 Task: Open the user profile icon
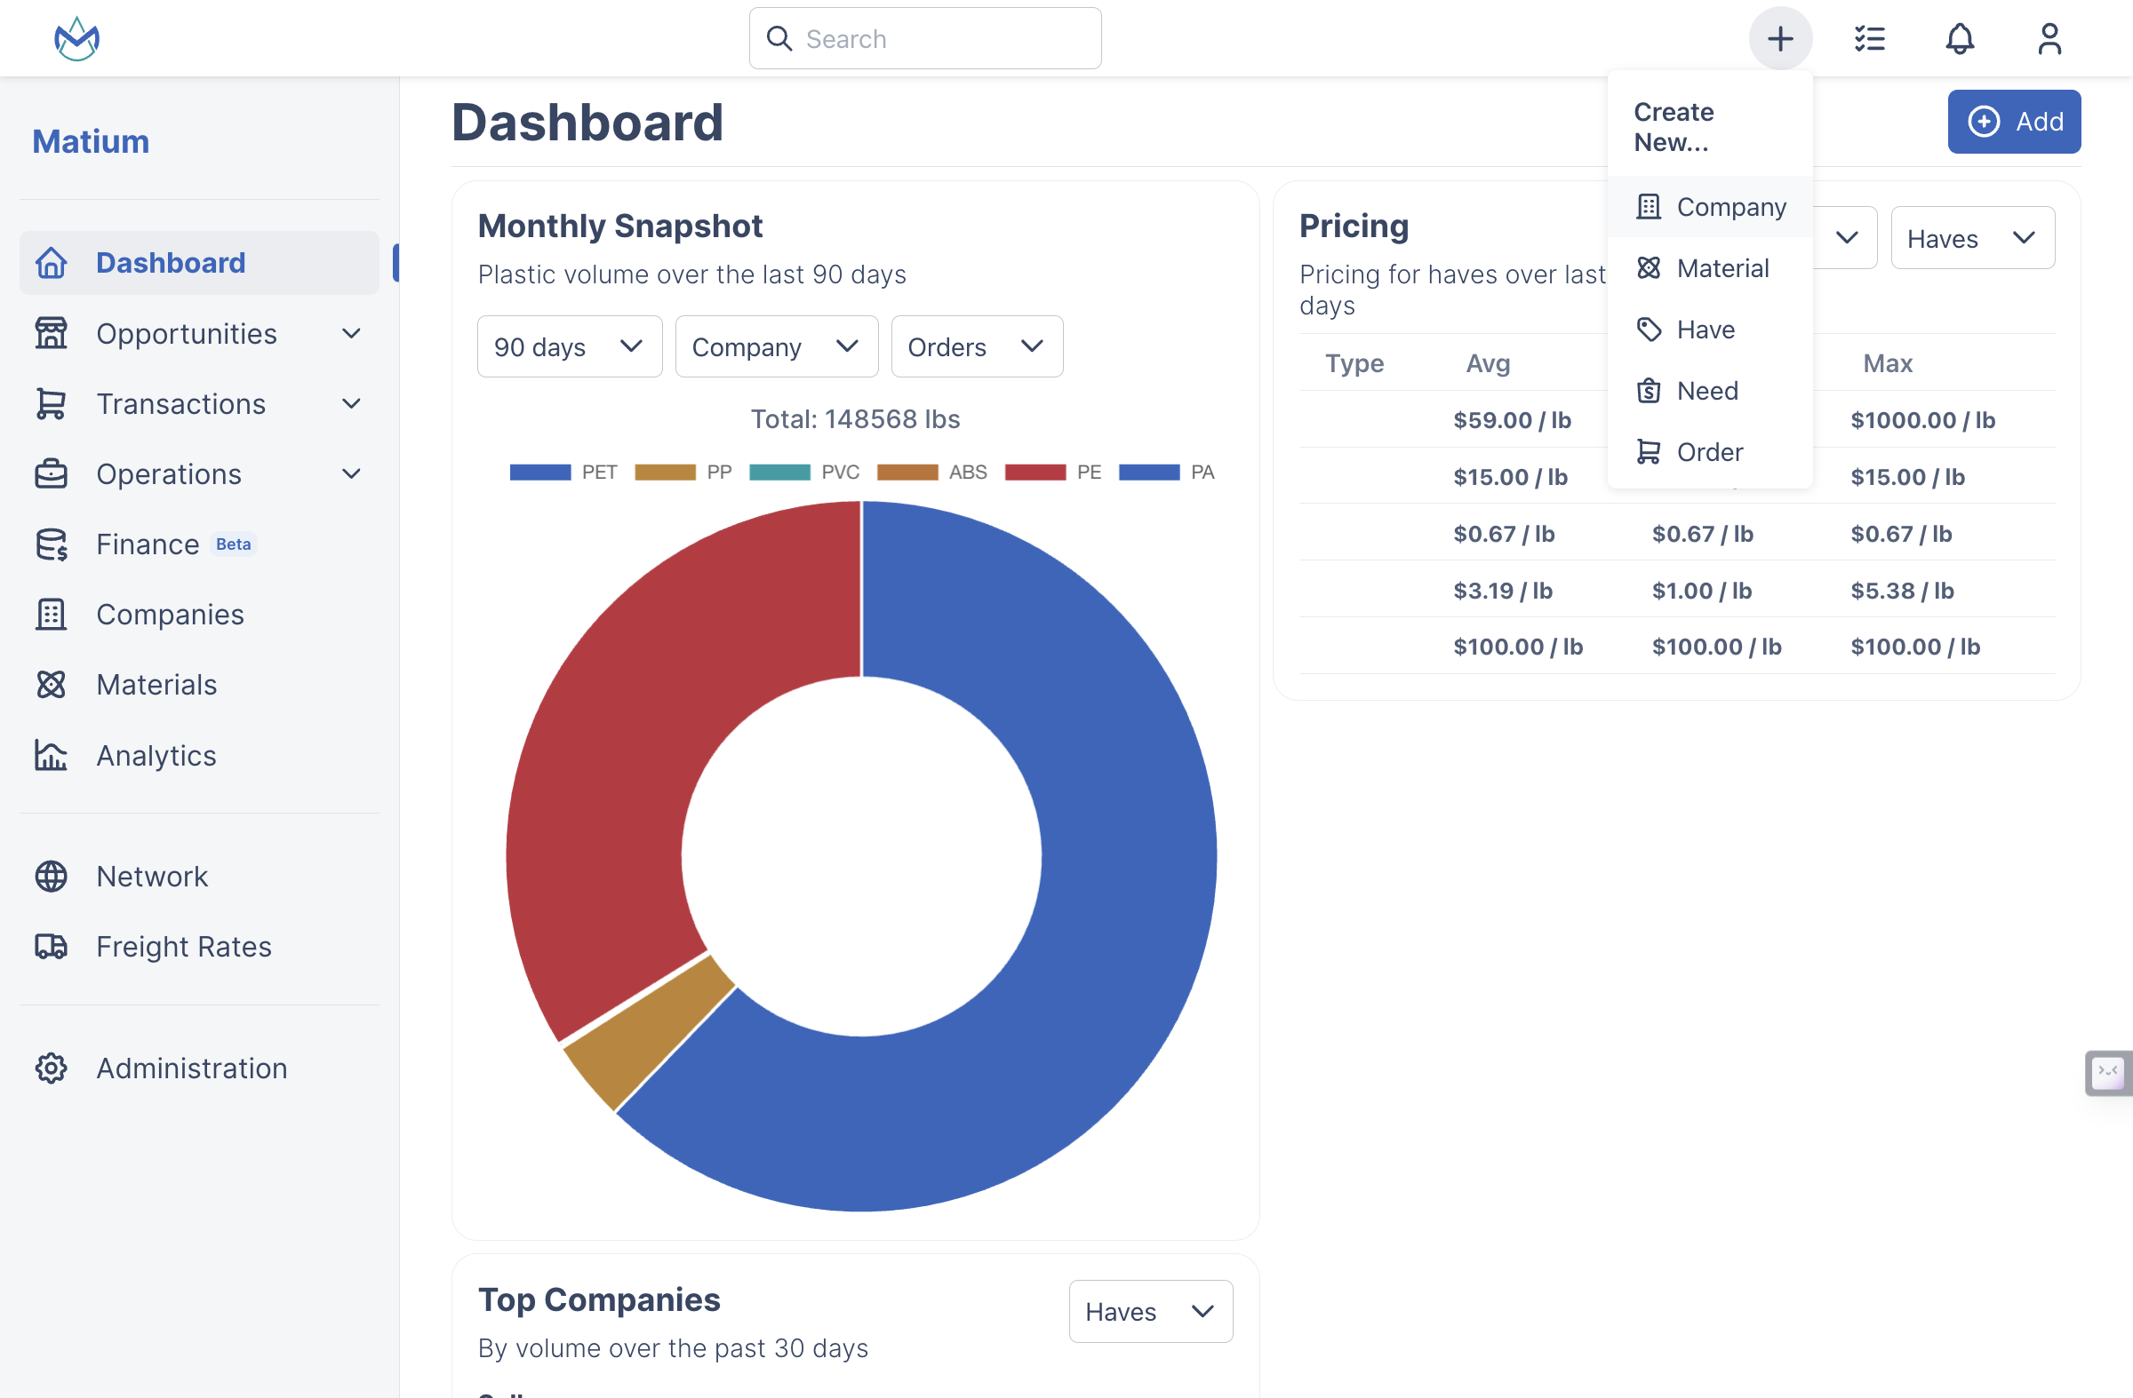pyautogui.click(x=2049, y=38)
